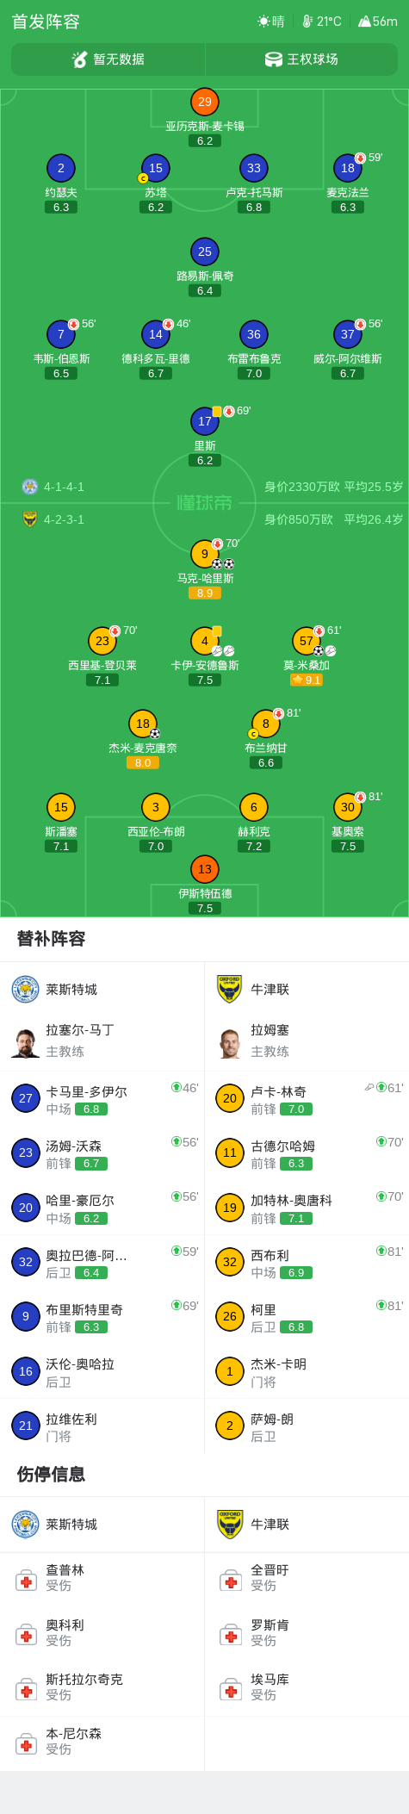
Task: Open the 王权球场 stadium info
Action: tap(301, 59)
